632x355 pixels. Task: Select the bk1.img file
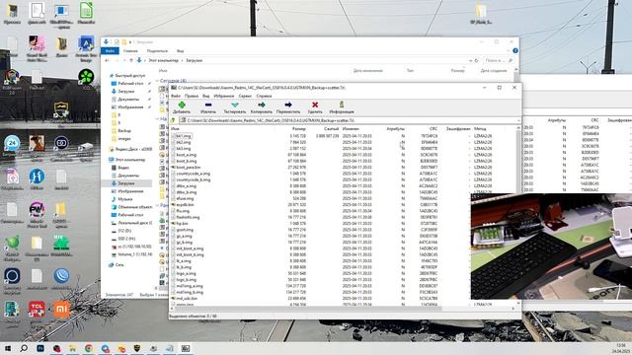(x=184, y=136)
